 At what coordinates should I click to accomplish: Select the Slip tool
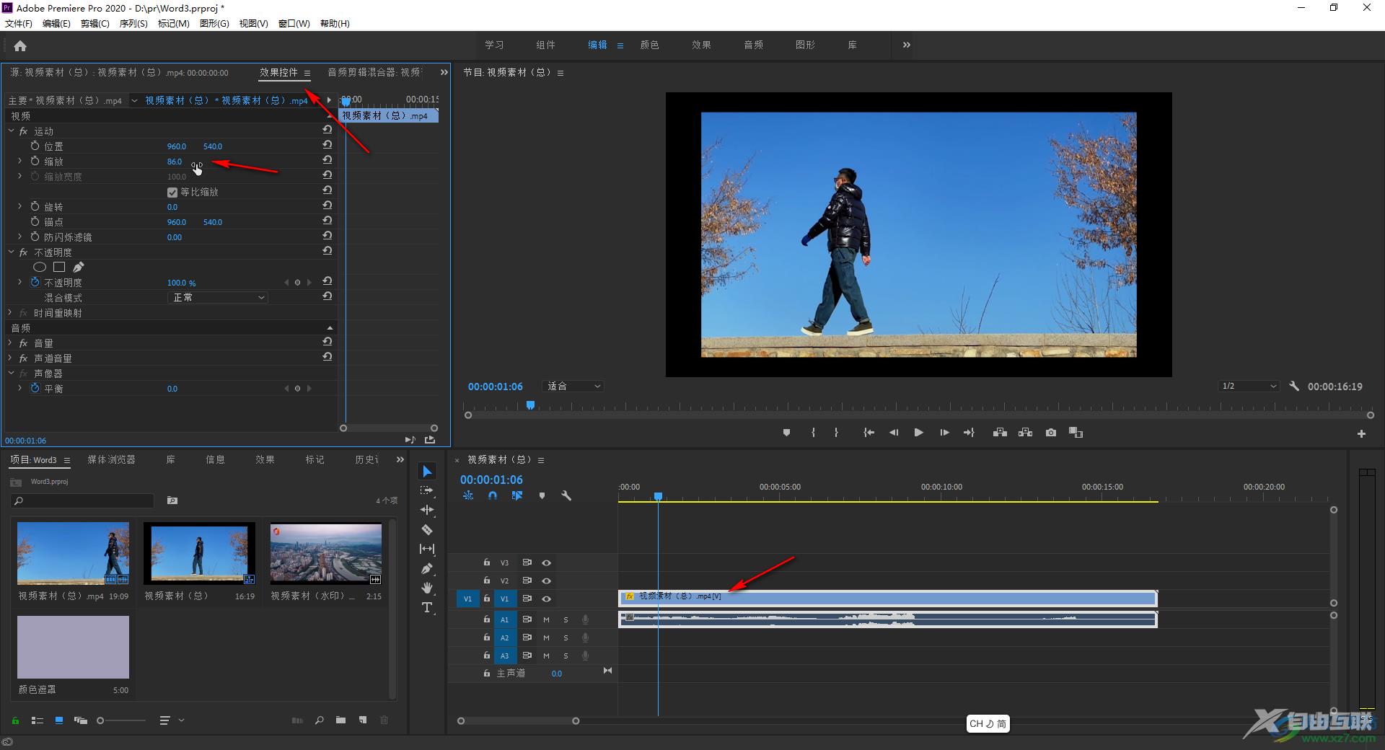tap(427, 549)
